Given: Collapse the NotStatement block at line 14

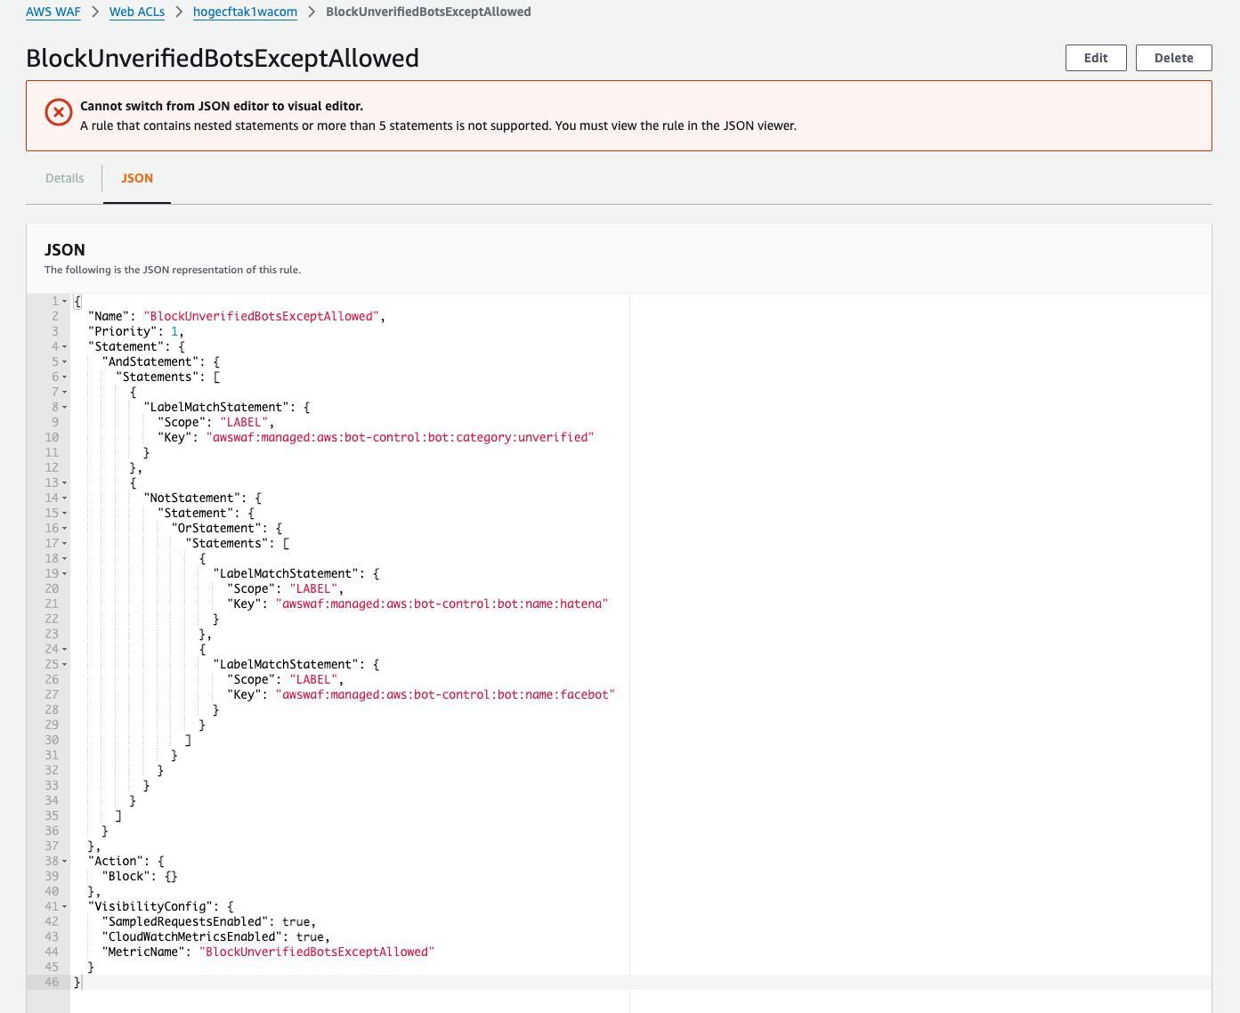Looking at the screenshot, I should 65,498.
